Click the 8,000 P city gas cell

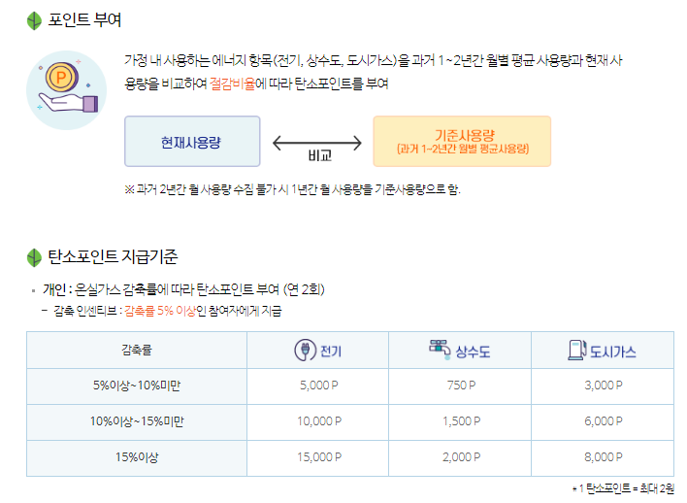pyautogui.click(x=604, y=457)
